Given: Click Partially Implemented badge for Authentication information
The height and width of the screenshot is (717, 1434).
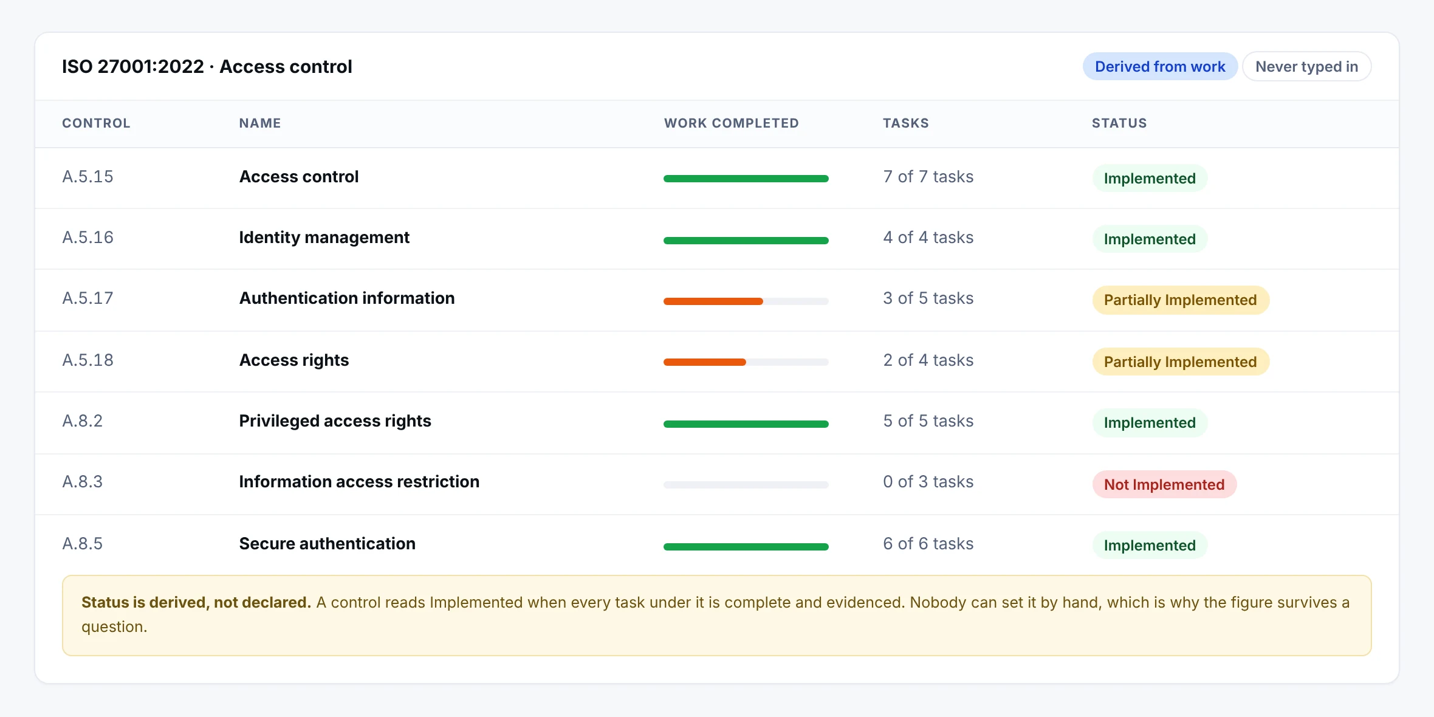Looking at the screenshot, I should [x=1181, y=300].
